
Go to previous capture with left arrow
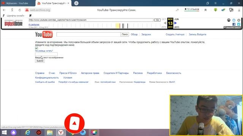point(165,23)
